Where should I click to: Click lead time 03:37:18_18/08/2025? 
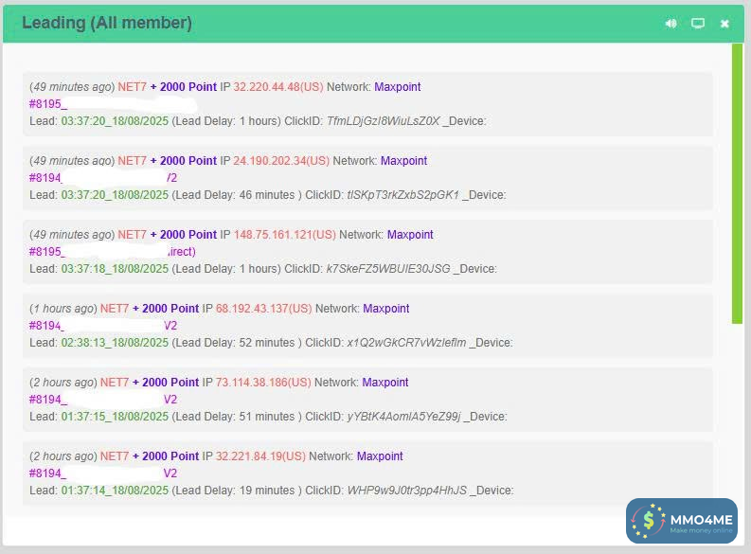tap(115, 269)
